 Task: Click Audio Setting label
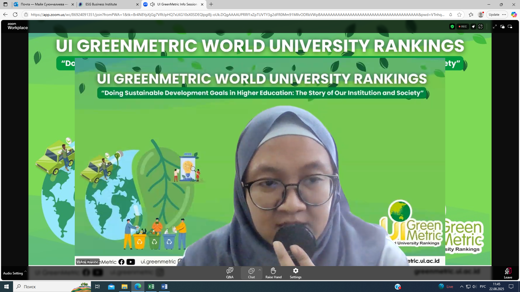(x=13, y=273)
